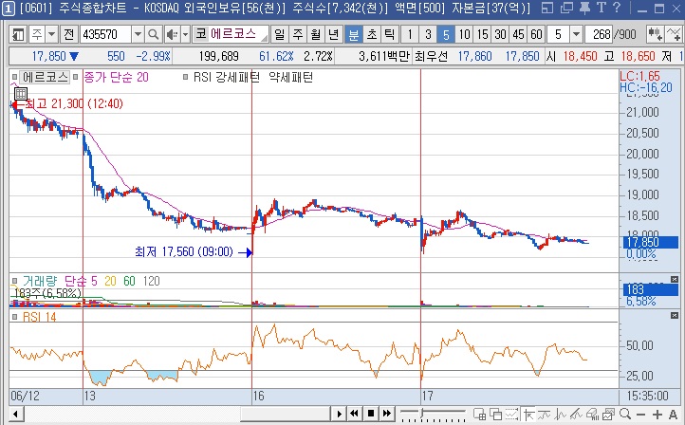Switch to second chart 초
This screenshot has width=685, height=425.
[371, 34]
